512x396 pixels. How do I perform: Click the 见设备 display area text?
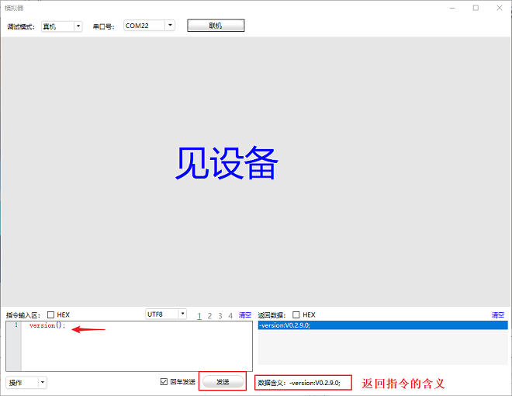point(227,163)
